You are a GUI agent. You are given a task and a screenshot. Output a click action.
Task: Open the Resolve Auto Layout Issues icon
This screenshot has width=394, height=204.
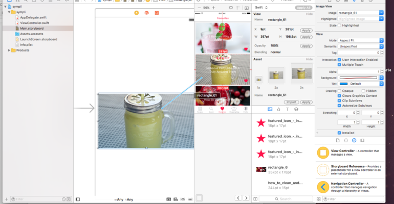click(190, 199)
